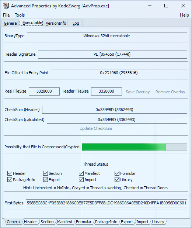Click the Update CheckSum button
Screen dimensions: 192x228
[x=96, y=128]
